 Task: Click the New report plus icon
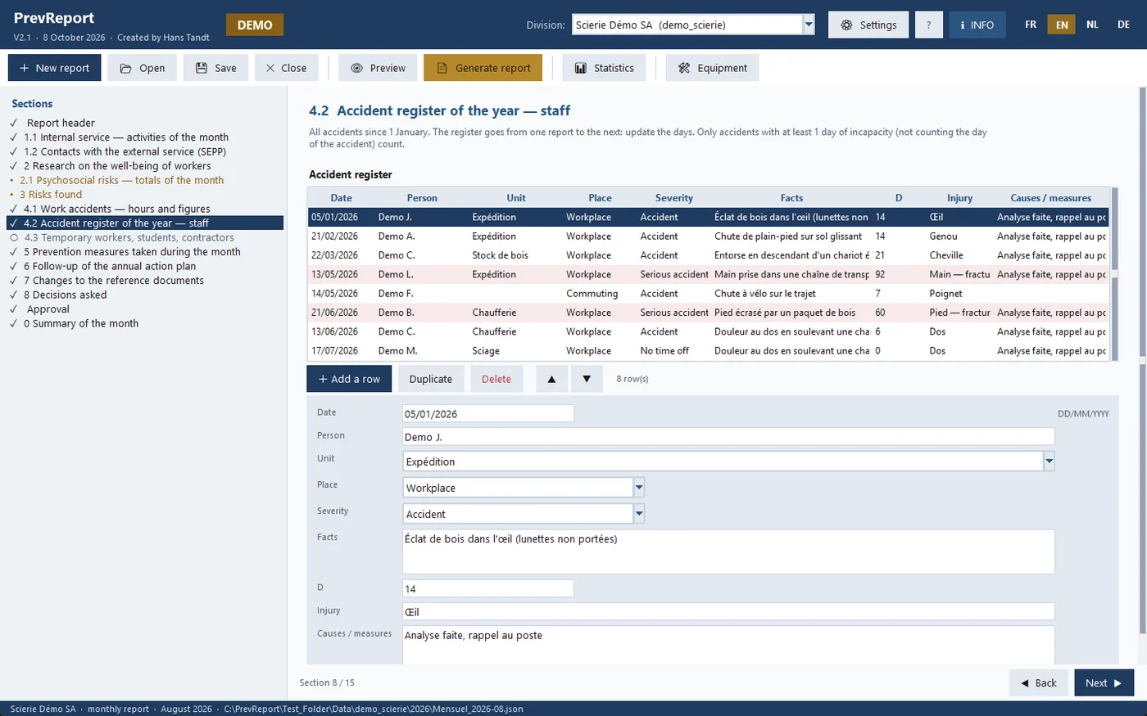[x=24, y=68]
